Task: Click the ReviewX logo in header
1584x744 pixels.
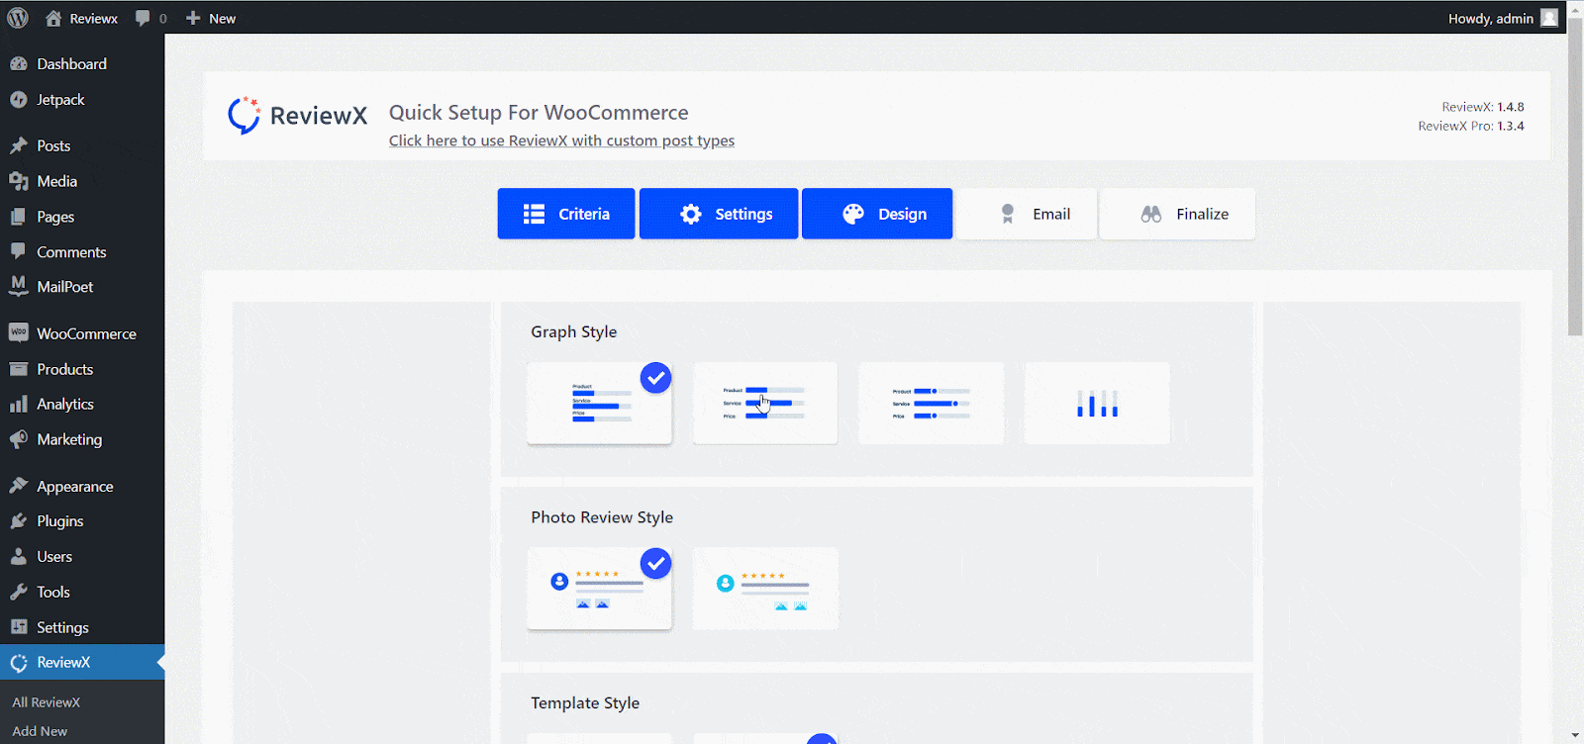Action: coord(298,116)
